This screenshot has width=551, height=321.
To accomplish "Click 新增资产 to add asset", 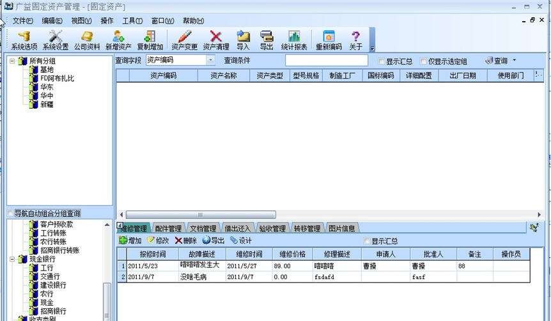I will point(118,40).
